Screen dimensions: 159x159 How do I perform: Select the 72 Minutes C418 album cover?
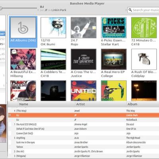coord(144,28)
